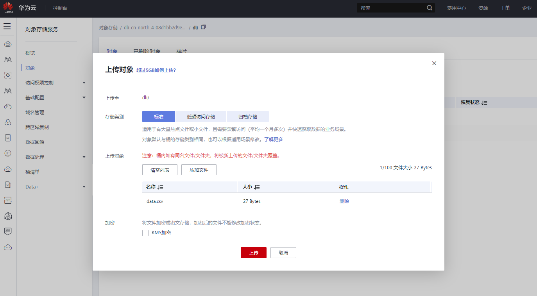Screen dimensions: 537x296
Task: Close the 上传对象 dialog
Action: tap(434, 63)
